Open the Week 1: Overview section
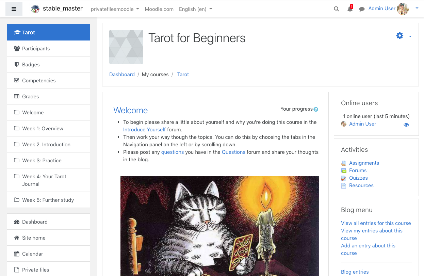 click(48, 128)
